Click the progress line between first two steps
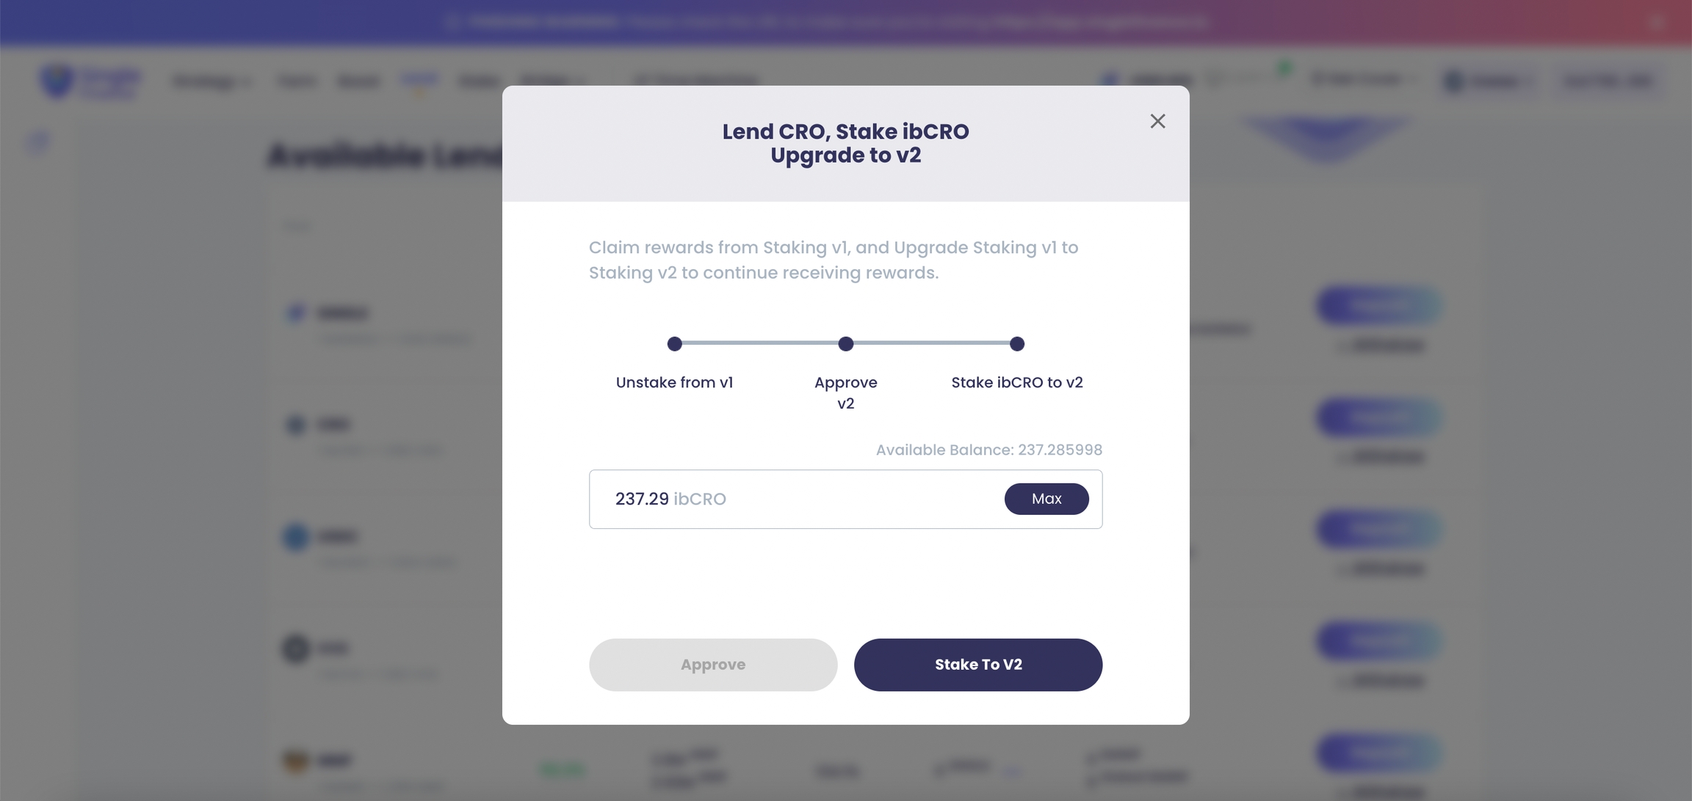 (x=760, y=343)
